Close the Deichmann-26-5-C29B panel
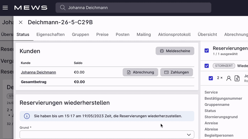The image size is (248, 139). pyautogui.click(x=21, y=22)
